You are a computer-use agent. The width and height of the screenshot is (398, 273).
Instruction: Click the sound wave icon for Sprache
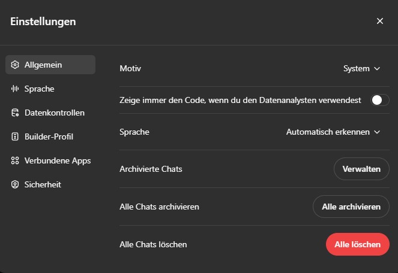click(x=15, y=89)
